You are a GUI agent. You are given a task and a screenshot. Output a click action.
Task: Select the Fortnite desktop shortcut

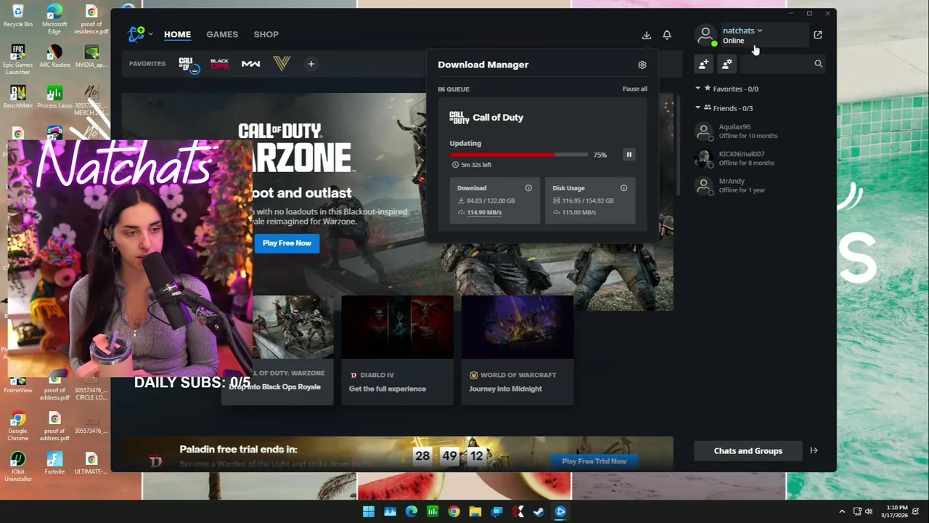coord(54,463)
